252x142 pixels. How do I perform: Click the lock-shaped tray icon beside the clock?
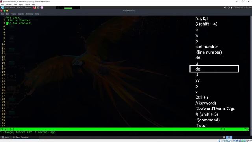pos(232,7)
